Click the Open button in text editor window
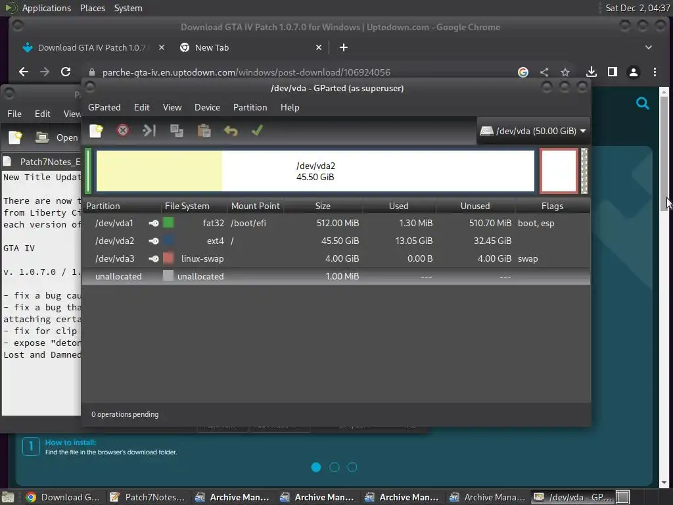This screenshot has height=505, width=673. [57, 137]
